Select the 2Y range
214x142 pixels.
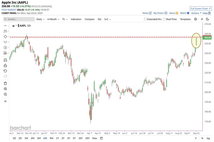63,138
